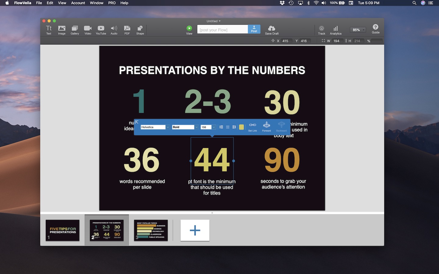Click the Presentations by the Numbers title

click(x=212, y=70)
